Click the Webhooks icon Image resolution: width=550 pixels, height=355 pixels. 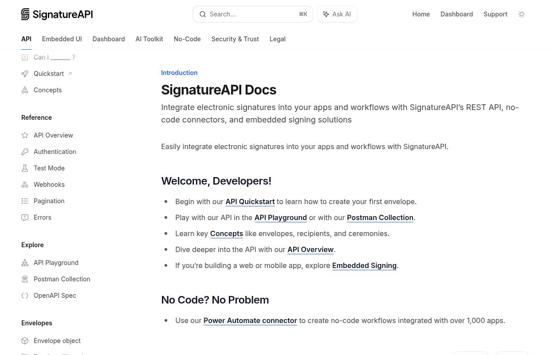25,185
